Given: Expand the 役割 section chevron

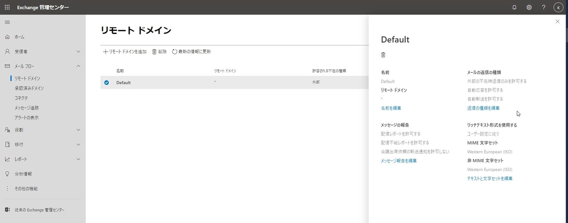Looking at the screenshot, I should [78, 129].
